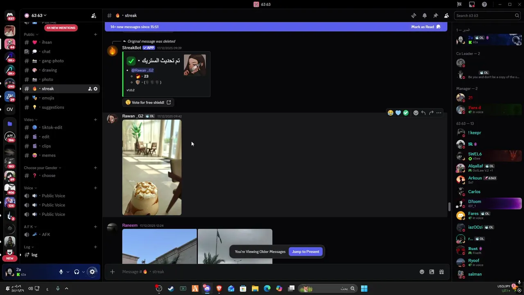This screenshot has height=295, width=524.
Task: Toggle microphone mute in user panel
Action: pos(61,272)
